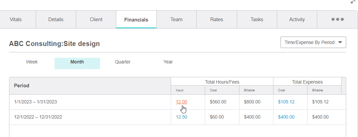View the Activity tab
The height and width of the screenshot is (137, 358).
[x=297, y=19]
